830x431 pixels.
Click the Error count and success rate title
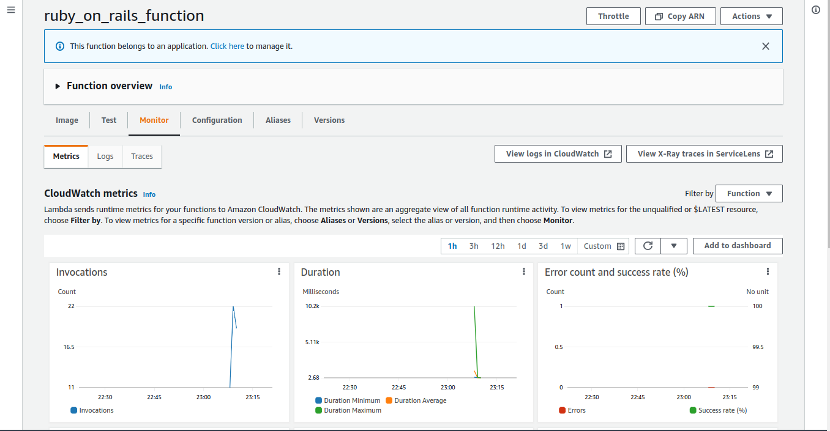616,272
